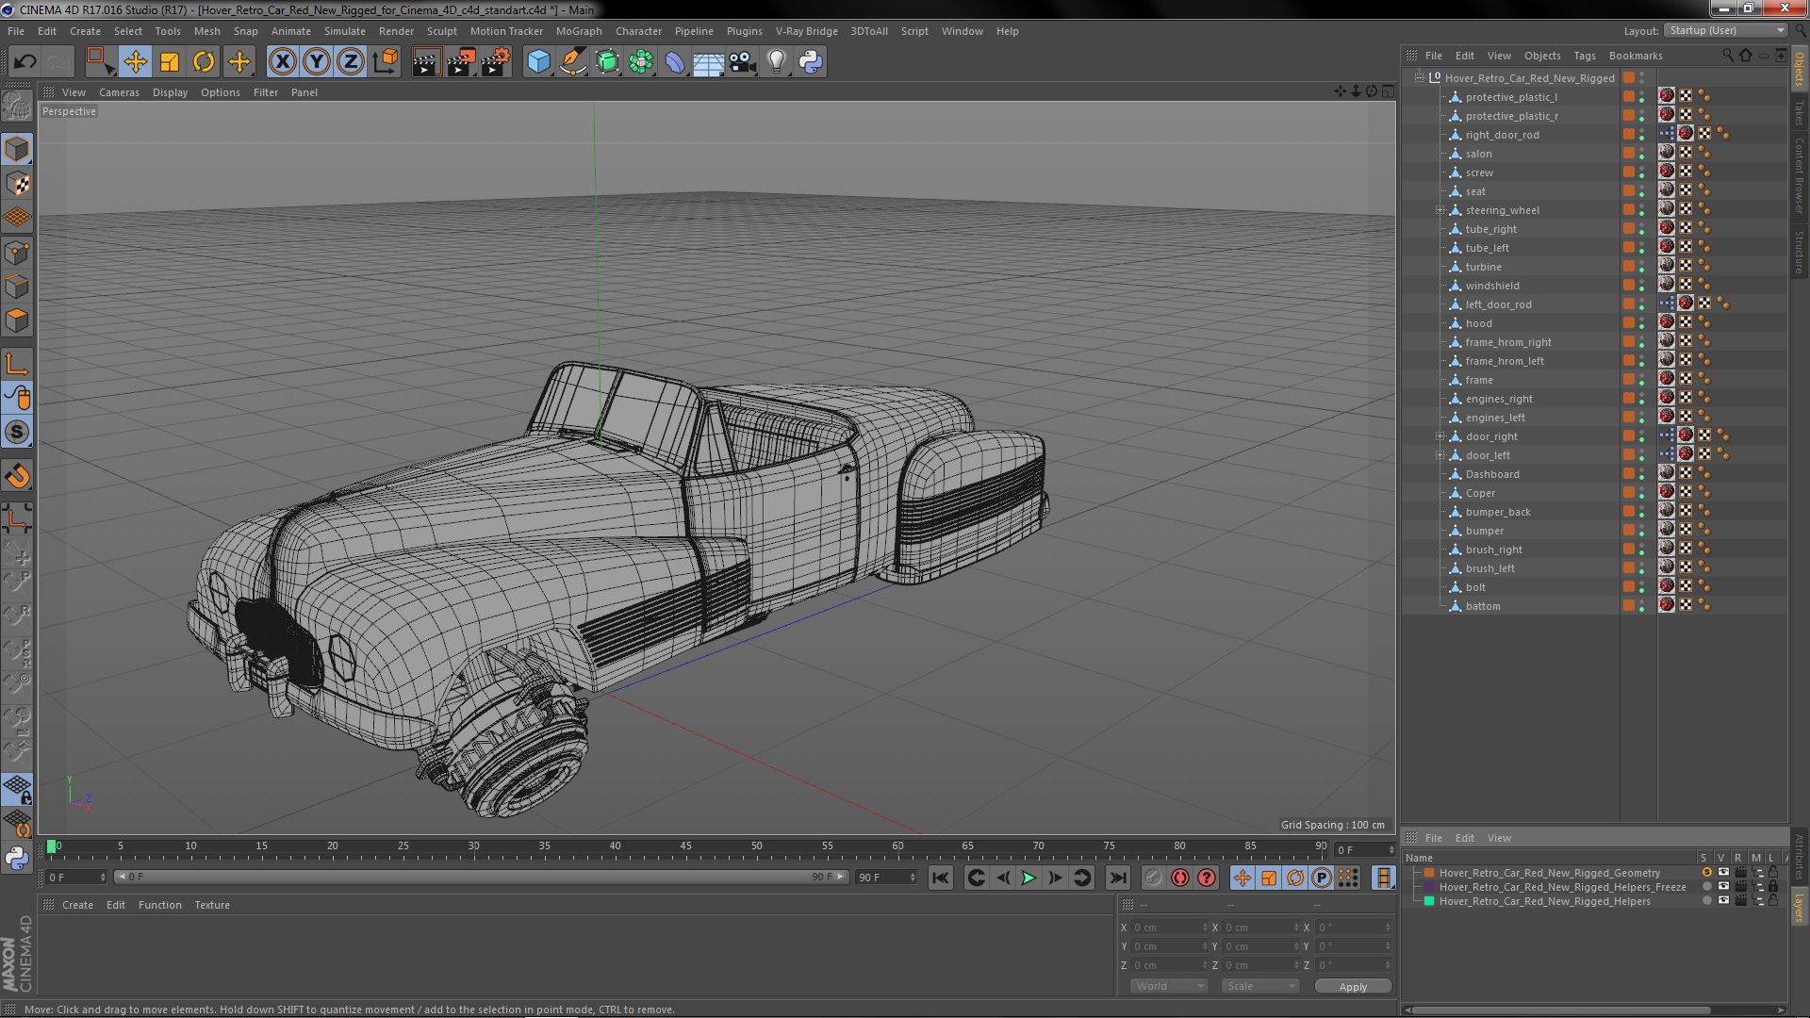Screen dimensions: 1810x1018
Task: Open the Python script icon in toolbar
Action: click(811, 62)
